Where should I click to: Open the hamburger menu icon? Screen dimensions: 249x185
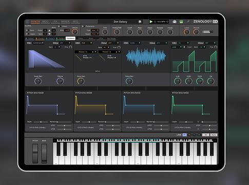click(x=27, y=22)
